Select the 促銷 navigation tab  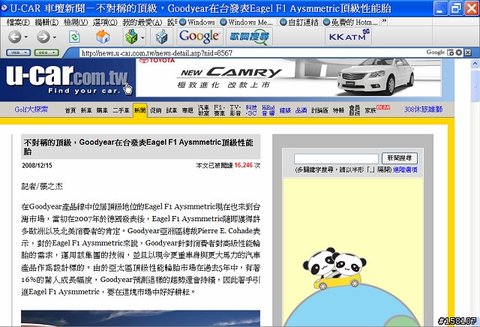[x=155, y=110]
